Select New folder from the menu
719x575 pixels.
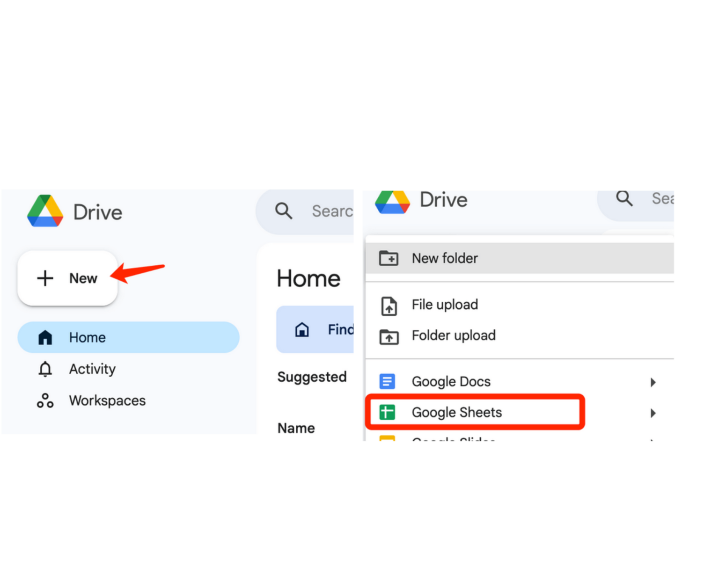[x=444, y=258]
